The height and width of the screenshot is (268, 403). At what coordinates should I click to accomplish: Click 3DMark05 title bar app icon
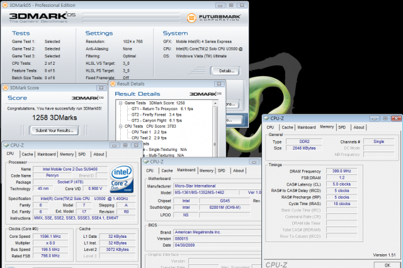pyautogui.click(x=5, y=5)
